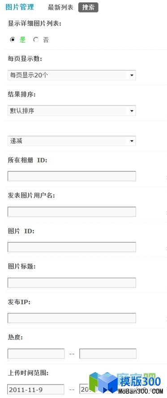Click the 热度 minimum value field
Image resolution: width=167 pixels, height=398 pixels.
pos(36,354)
